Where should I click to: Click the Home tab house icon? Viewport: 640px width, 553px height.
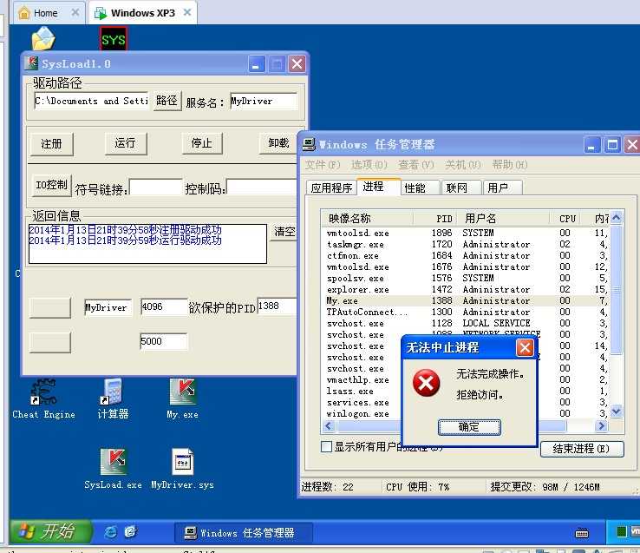[24, 13]
